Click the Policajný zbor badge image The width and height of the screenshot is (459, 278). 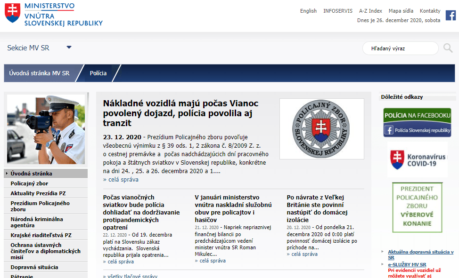point(321,128)
